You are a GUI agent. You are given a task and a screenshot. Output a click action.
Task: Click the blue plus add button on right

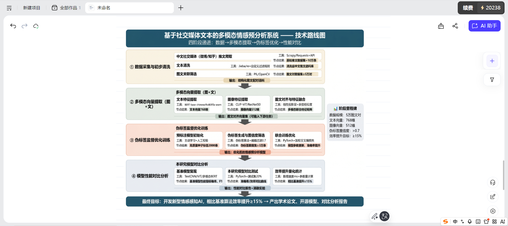[x=492, y=61]
